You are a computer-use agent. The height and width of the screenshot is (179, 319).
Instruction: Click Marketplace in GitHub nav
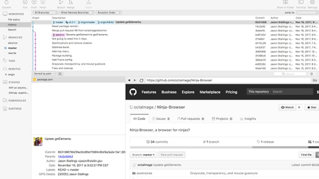[210, 92]
